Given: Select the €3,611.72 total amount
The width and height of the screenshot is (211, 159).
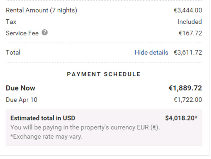Looking at the screenshot, I should click(188, 53).
